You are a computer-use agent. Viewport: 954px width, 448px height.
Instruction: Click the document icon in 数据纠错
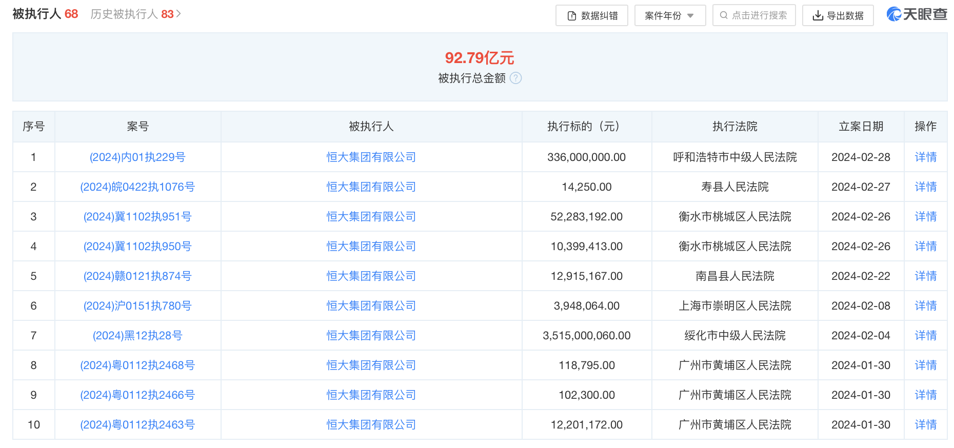click(x=572, y=16)
